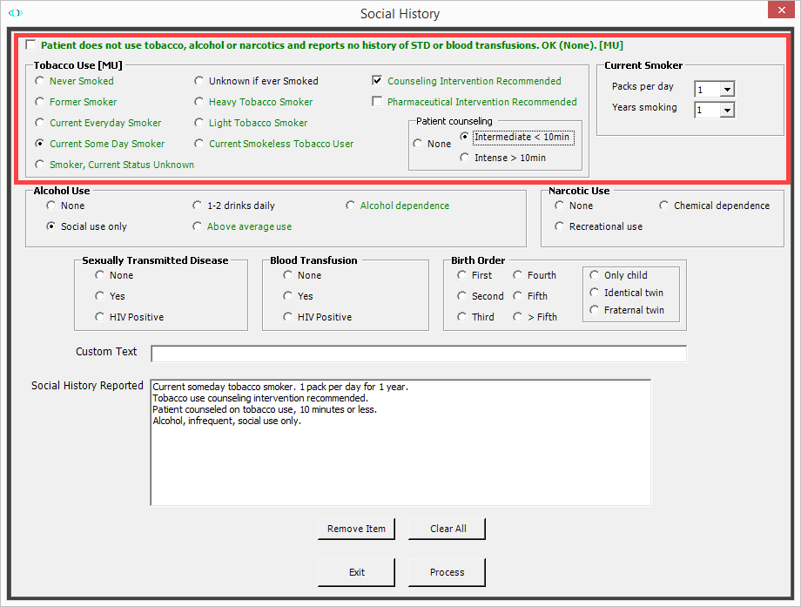
Task: Mark HIV Positive under Sexually Transmitted Disease
Action: [x=100, y=317]
